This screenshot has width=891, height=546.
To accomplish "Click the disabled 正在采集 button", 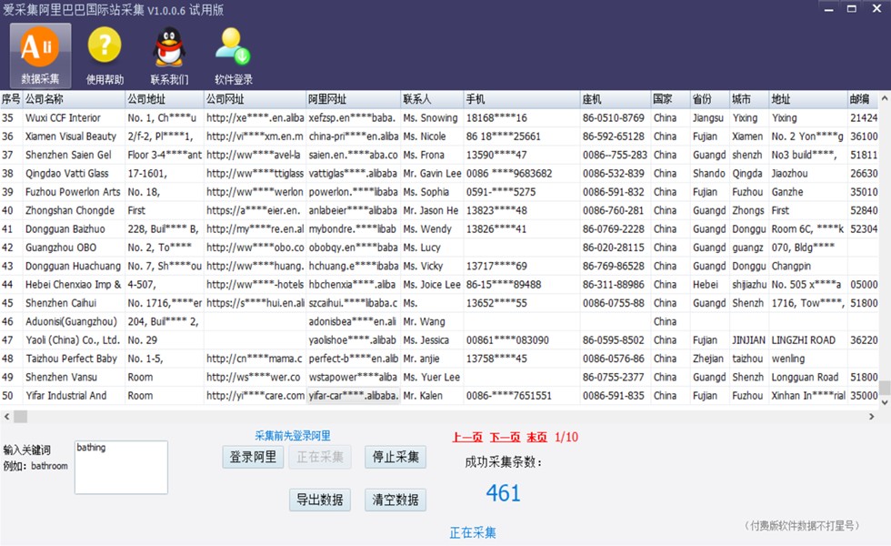I will tap(320, 457).
